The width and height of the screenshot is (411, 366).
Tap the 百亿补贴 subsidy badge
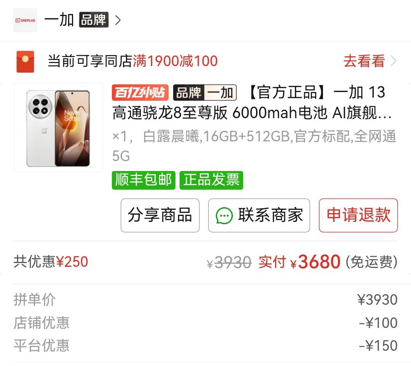[140, 92]
